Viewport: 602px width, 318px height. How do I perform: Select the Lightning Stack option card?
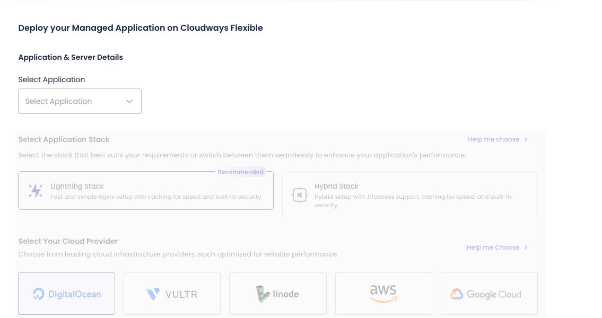point(146,191)
